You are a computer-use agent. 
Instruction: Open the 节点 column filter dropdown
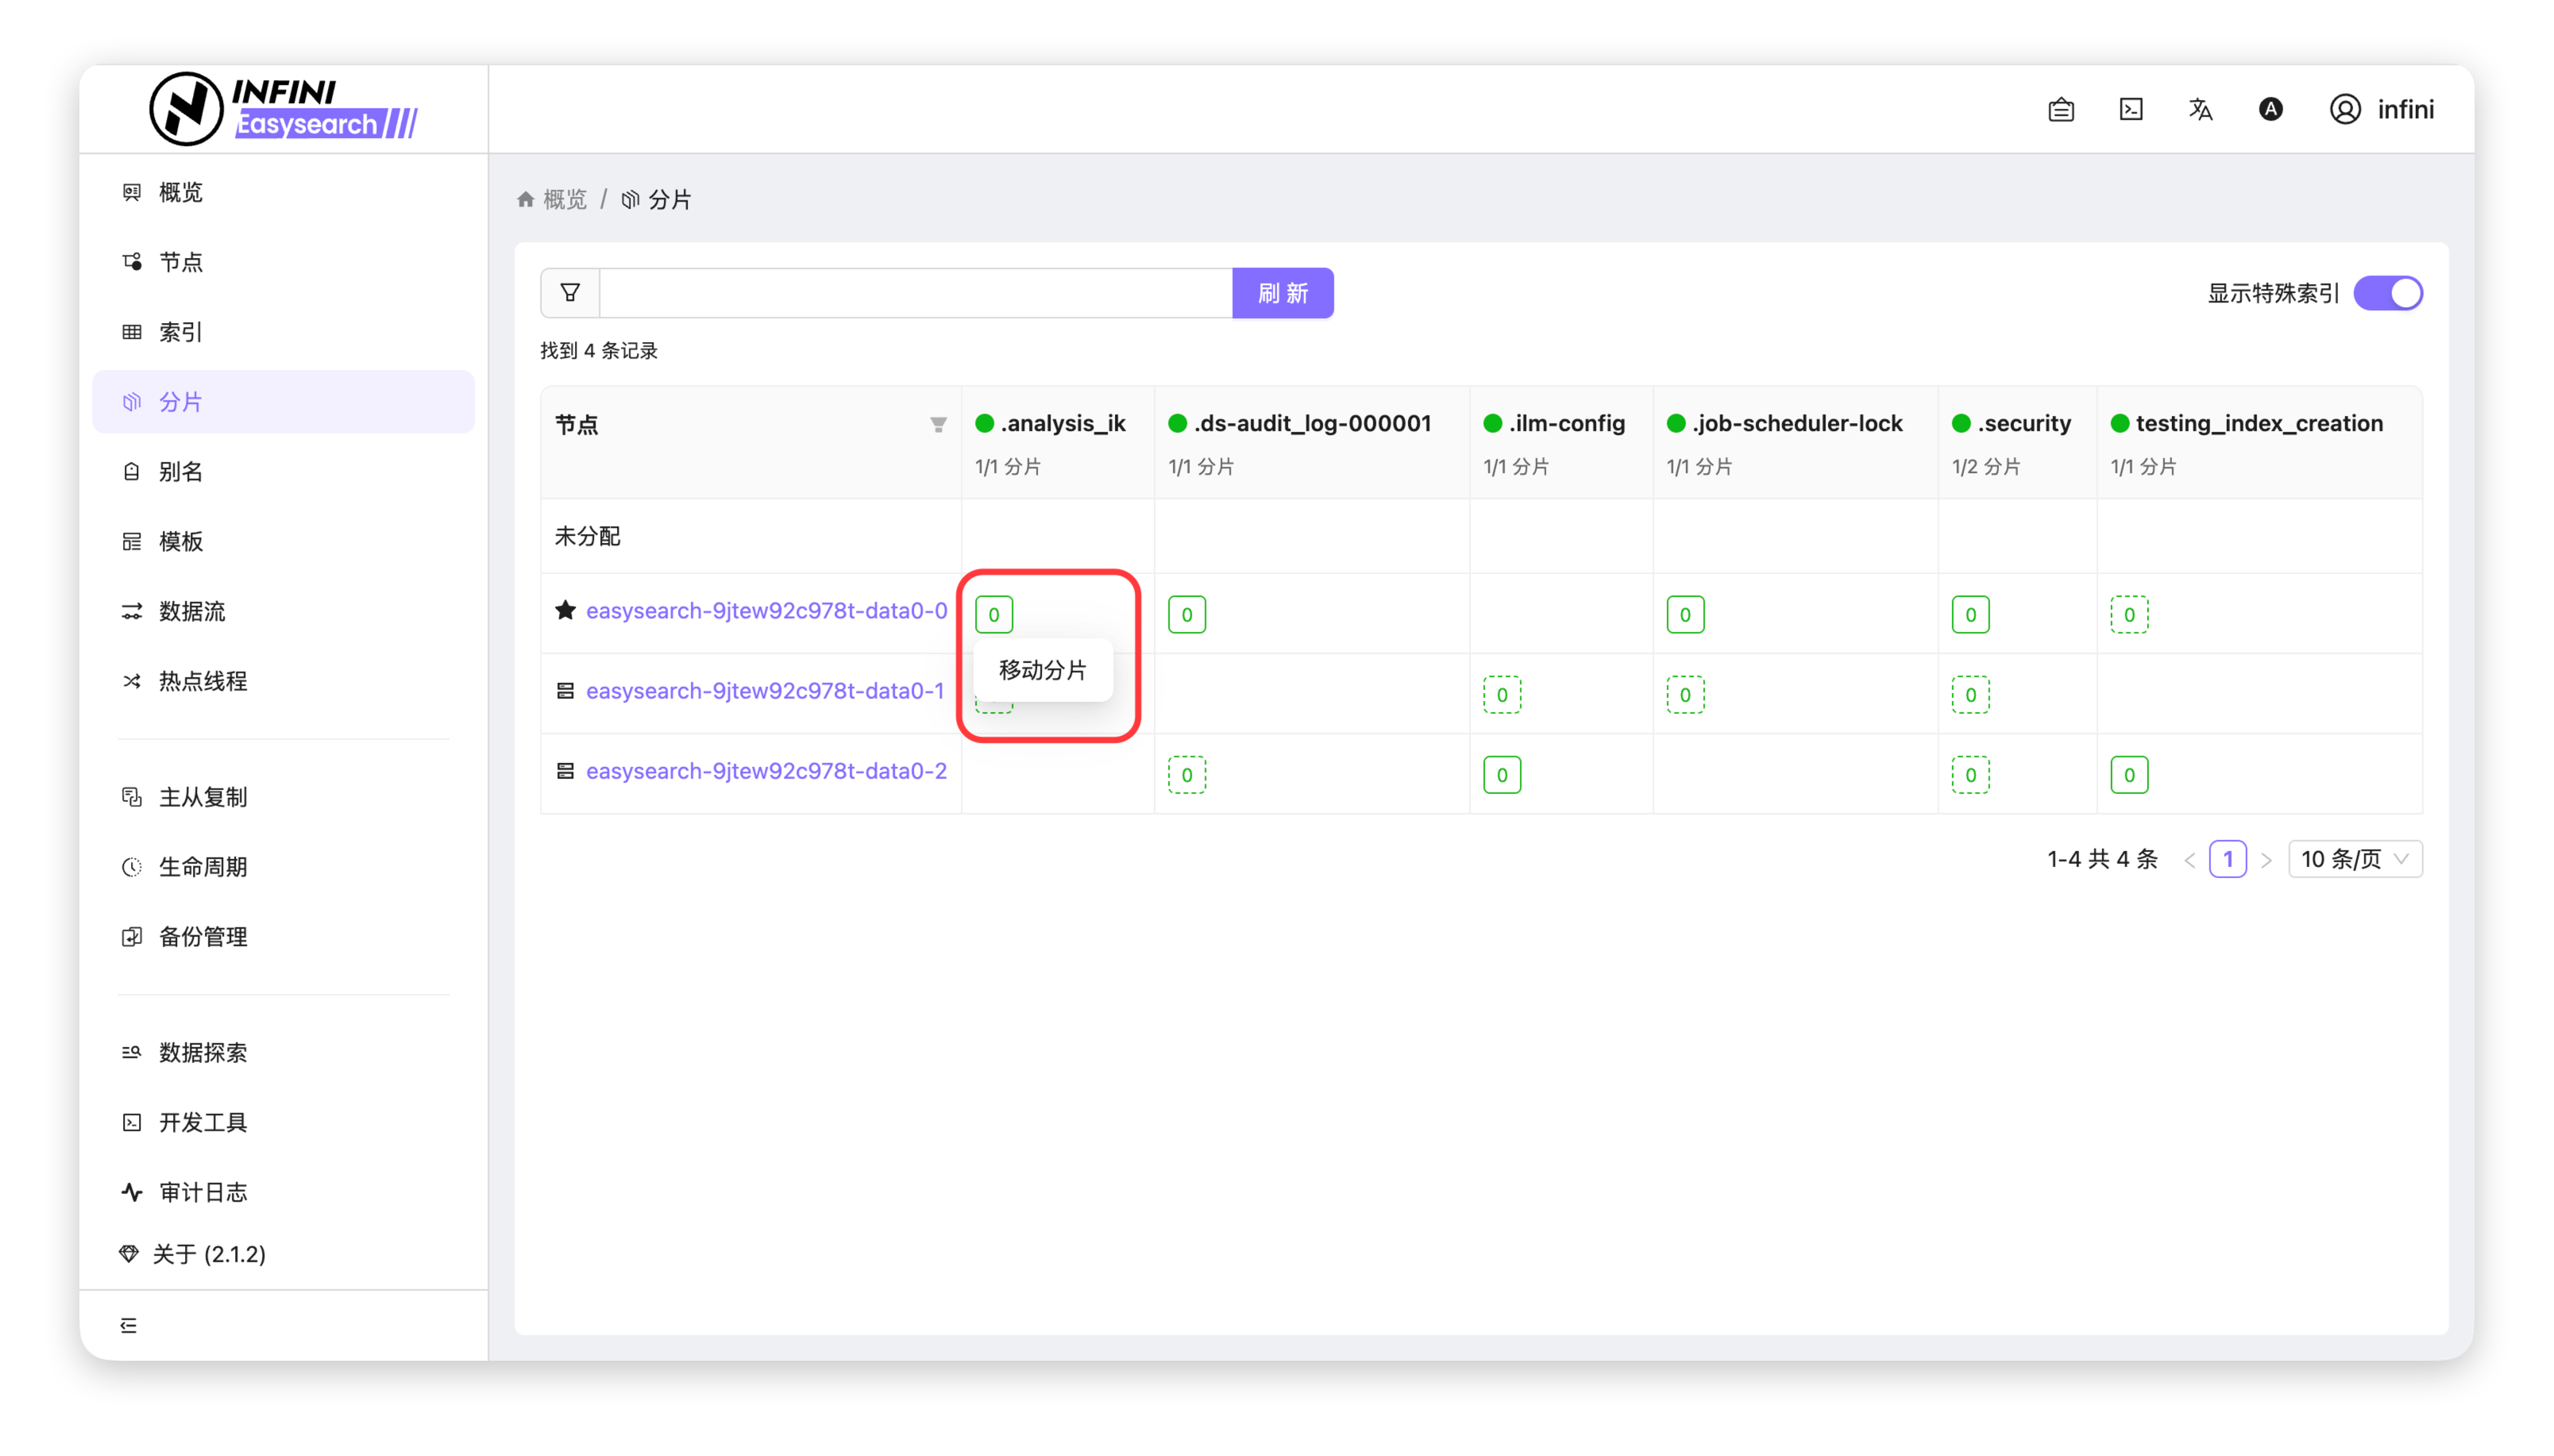click(x=938, y=425)
